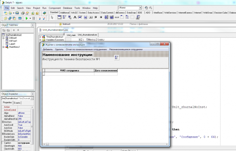Switch to the Additional palette tab
236x151 pixels.
pyautogui.click(x=65, y=13)
